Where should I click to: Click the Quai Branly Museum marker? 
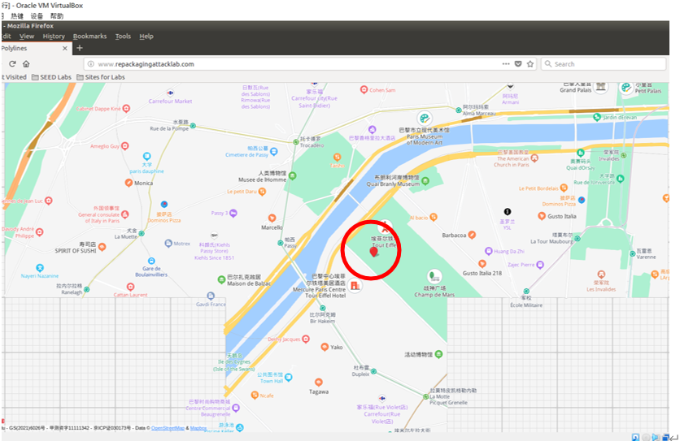(425, 181)
